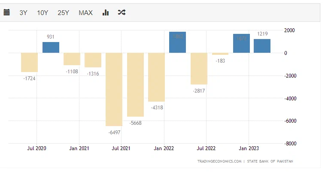Image resolution: width=325 pixels, height=196 pixels.
Task: Select the tallest blue bar at Jan 2022
Action: click(177, 42)
